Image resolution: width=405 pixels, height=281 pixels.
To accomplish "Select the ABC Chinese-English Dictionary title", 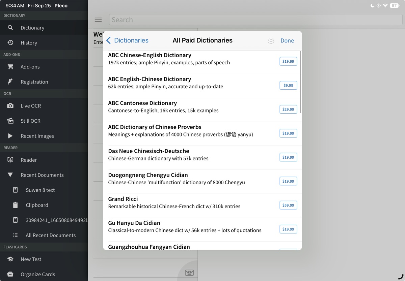I will (150, 55).
